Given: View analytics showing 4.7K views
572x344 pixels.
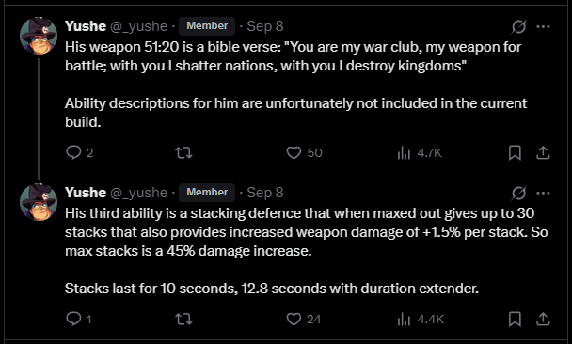Looking at the screenshot, I should click(420, 152).
